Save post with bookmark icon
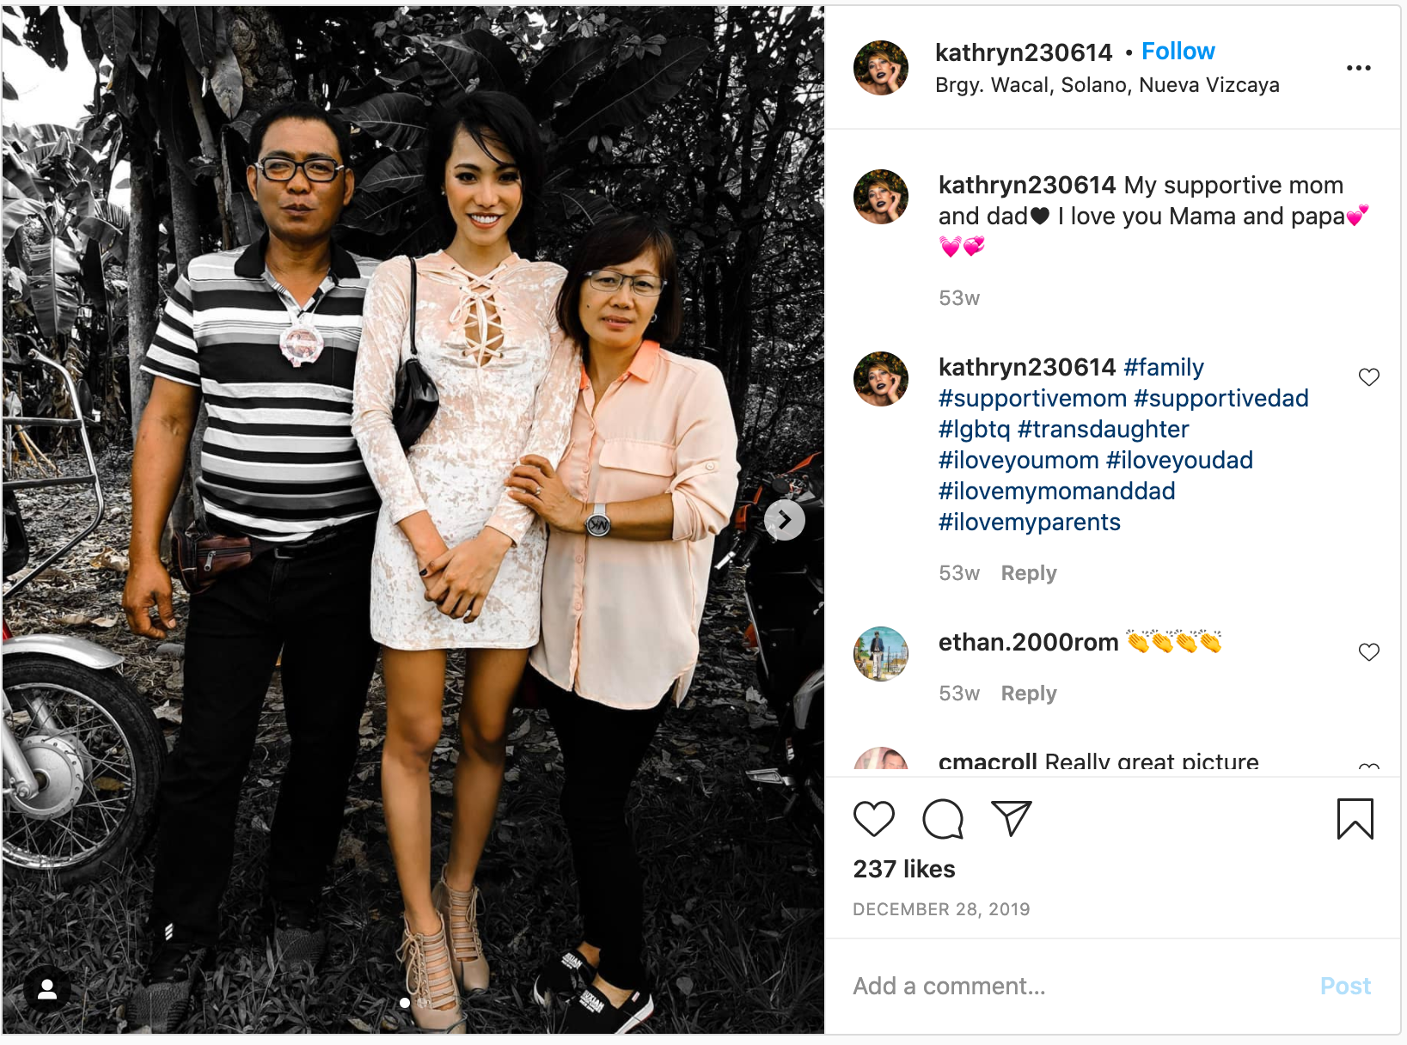 (1355, 818)
